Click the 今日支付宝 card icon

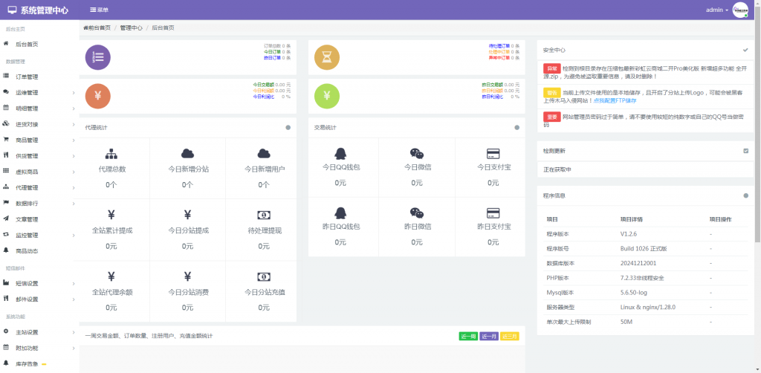click(x=493, y=153)
